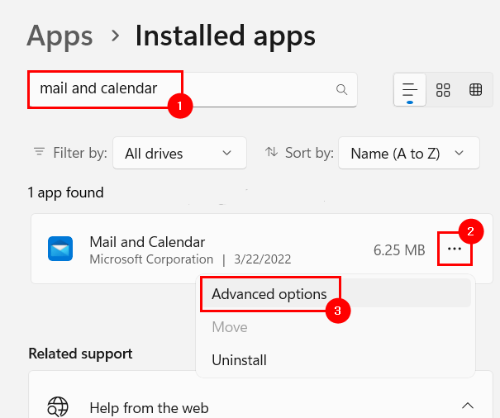This screenshot has width=500, height=418.
Task: Click the Installed apps page title
Action: [226, 36]
